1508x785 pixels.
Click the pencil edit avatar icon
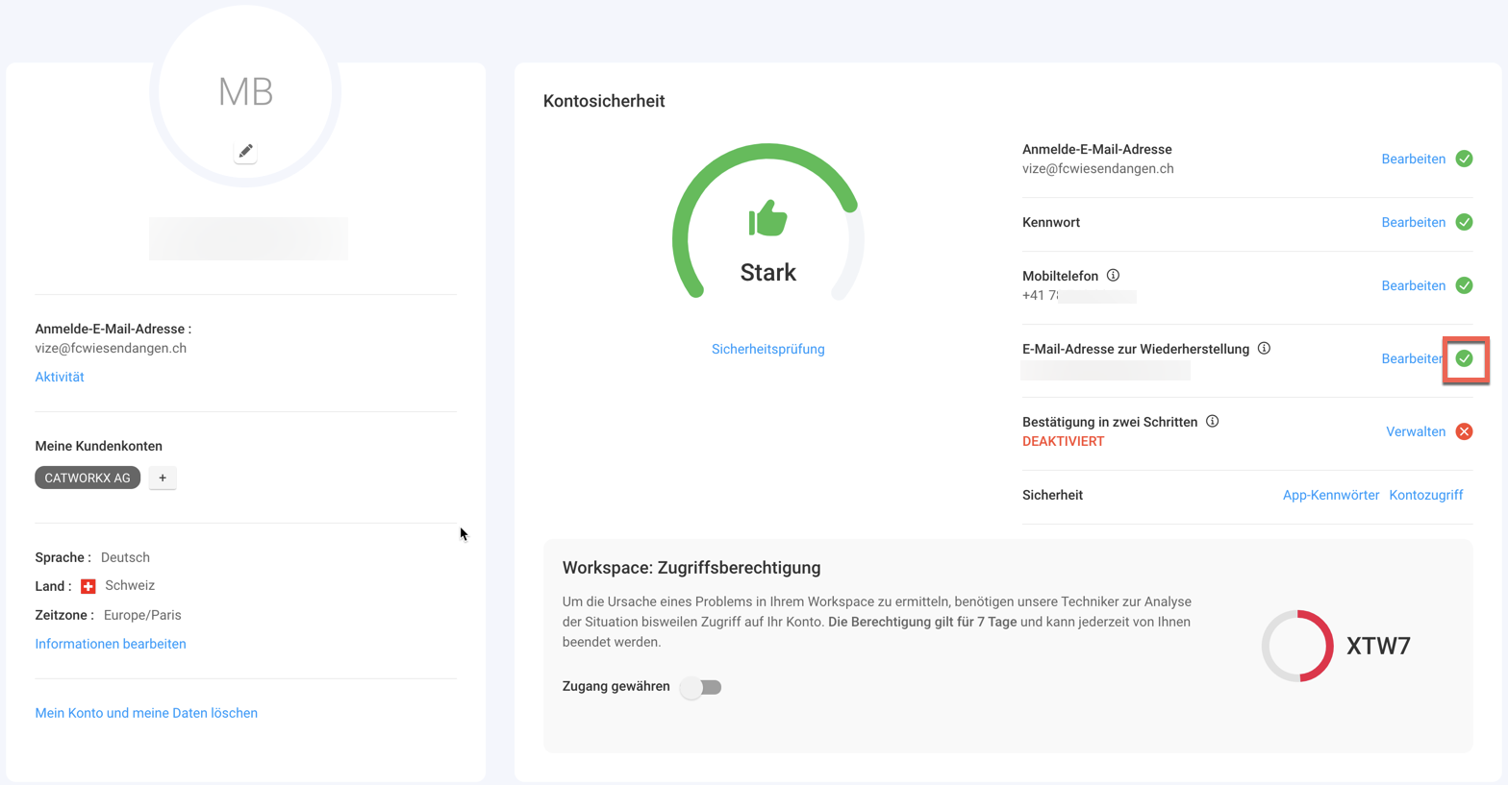click(x=245, y=152)
